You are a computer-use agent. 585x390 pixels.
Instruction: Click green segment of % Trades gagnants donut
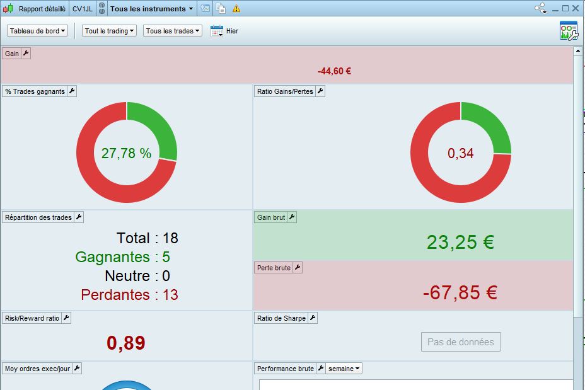coord(159,126)
